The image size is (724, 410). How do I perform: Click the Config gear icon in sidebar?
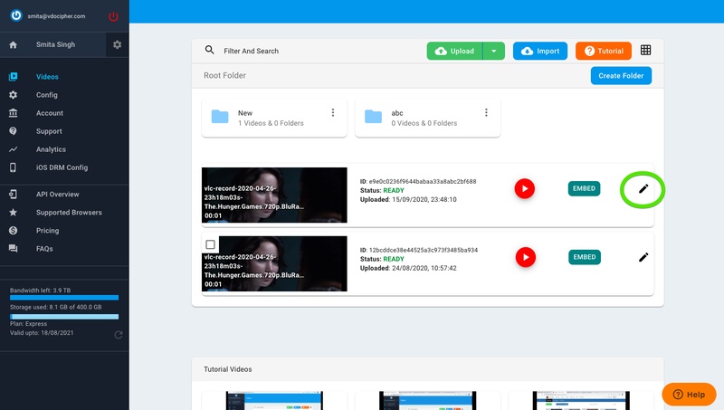coord(13,95)
